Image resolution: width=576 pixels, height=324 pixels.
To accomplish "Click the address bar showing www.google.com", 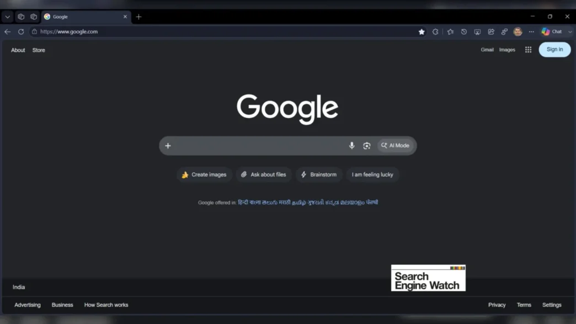I will coord(228,31).
